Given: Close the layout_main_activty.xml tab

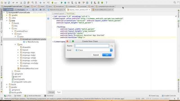Looking at the screenshot, I should (x=89, y=10).
